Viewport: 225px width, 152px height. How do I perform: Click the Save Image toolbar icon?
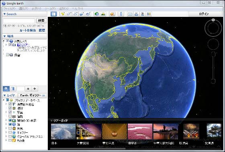point(143,14)
